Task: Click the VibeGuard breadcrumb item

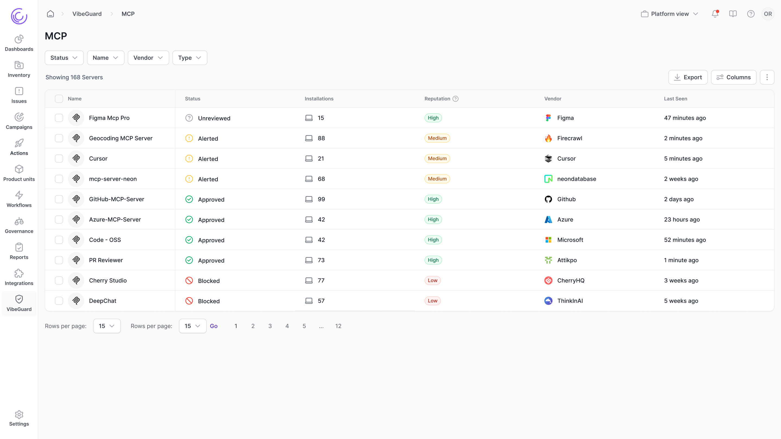Action: pos(87,14)
